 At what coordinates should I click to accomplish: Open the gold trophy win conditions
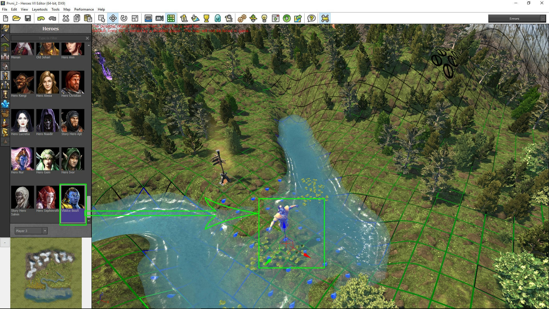pyautogui.click(x=206, y=19)
